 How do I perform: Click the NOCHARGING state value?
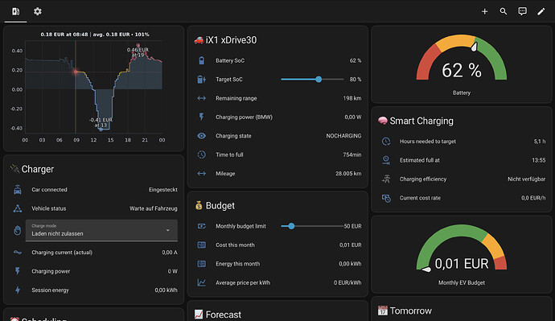tap(343, 135)
